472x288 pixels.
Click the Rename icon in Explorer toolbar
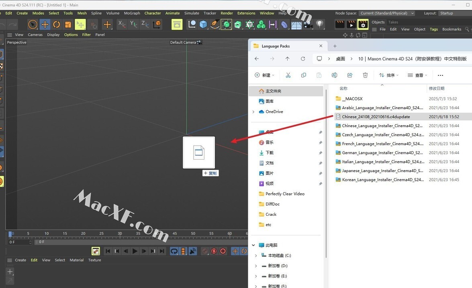coord(334,75)
